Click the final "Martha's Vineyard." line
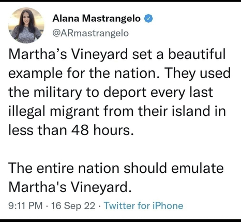 coord(70,187)
